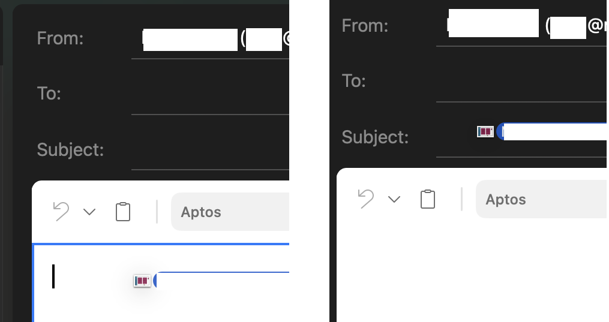Screen dimensions: 609x322
Task: Click blue pill edge in right Subject field
Action: tap(500, 132)
